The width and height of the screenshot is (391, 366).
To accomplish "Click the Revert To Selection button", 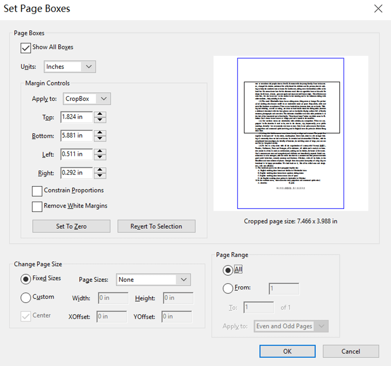I will coord(156,226).
